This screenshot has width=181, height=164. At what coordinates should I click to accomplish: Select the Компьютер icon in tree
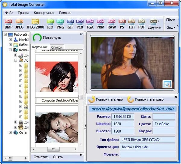(16, 50)
